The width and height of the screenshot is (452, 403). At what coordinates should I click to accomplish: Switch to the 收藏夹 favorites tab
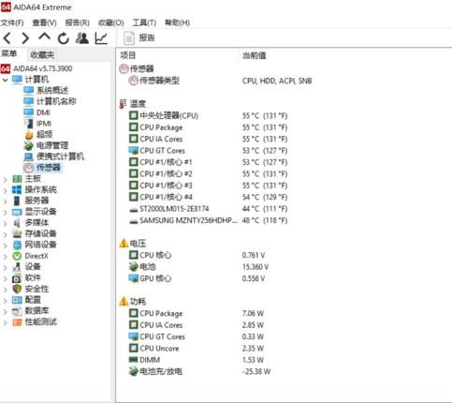pyautogui.click(x=42, y=55)
